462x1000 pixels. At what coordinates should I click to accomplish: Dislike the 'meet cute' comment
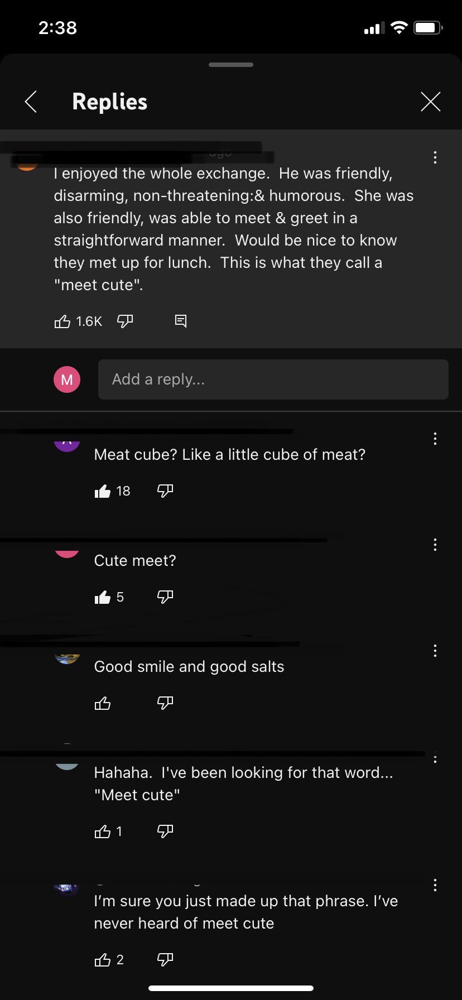click(x=124, y=321)
